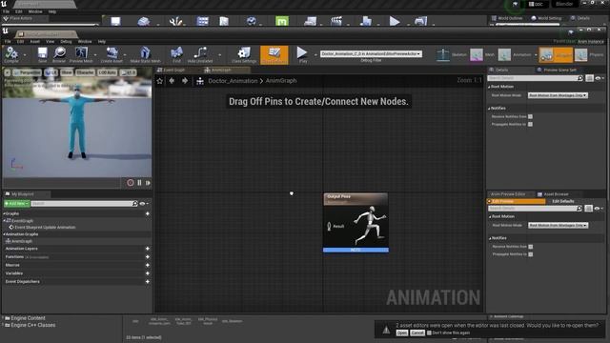Switch to Mesh editor mode icon
This screenshot has height=343, width=610.
tap(477, 55)
